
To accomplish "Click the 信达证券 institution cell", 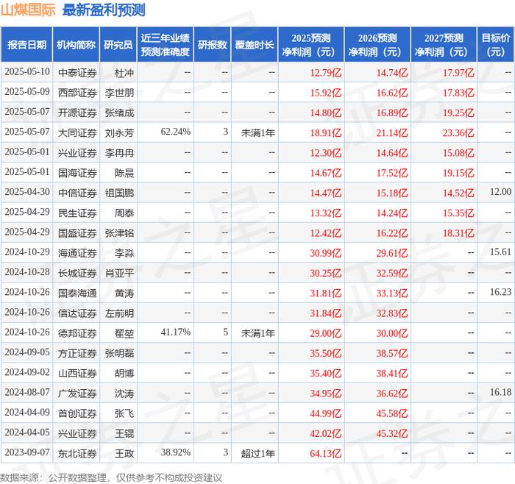I will click(77, 313).
